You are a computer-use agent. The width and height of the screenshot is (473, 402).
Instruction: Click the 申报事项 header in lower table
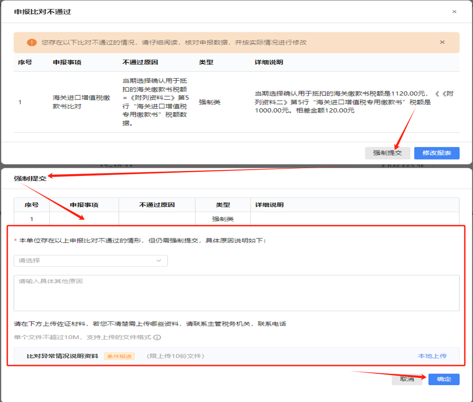point(84,205)
